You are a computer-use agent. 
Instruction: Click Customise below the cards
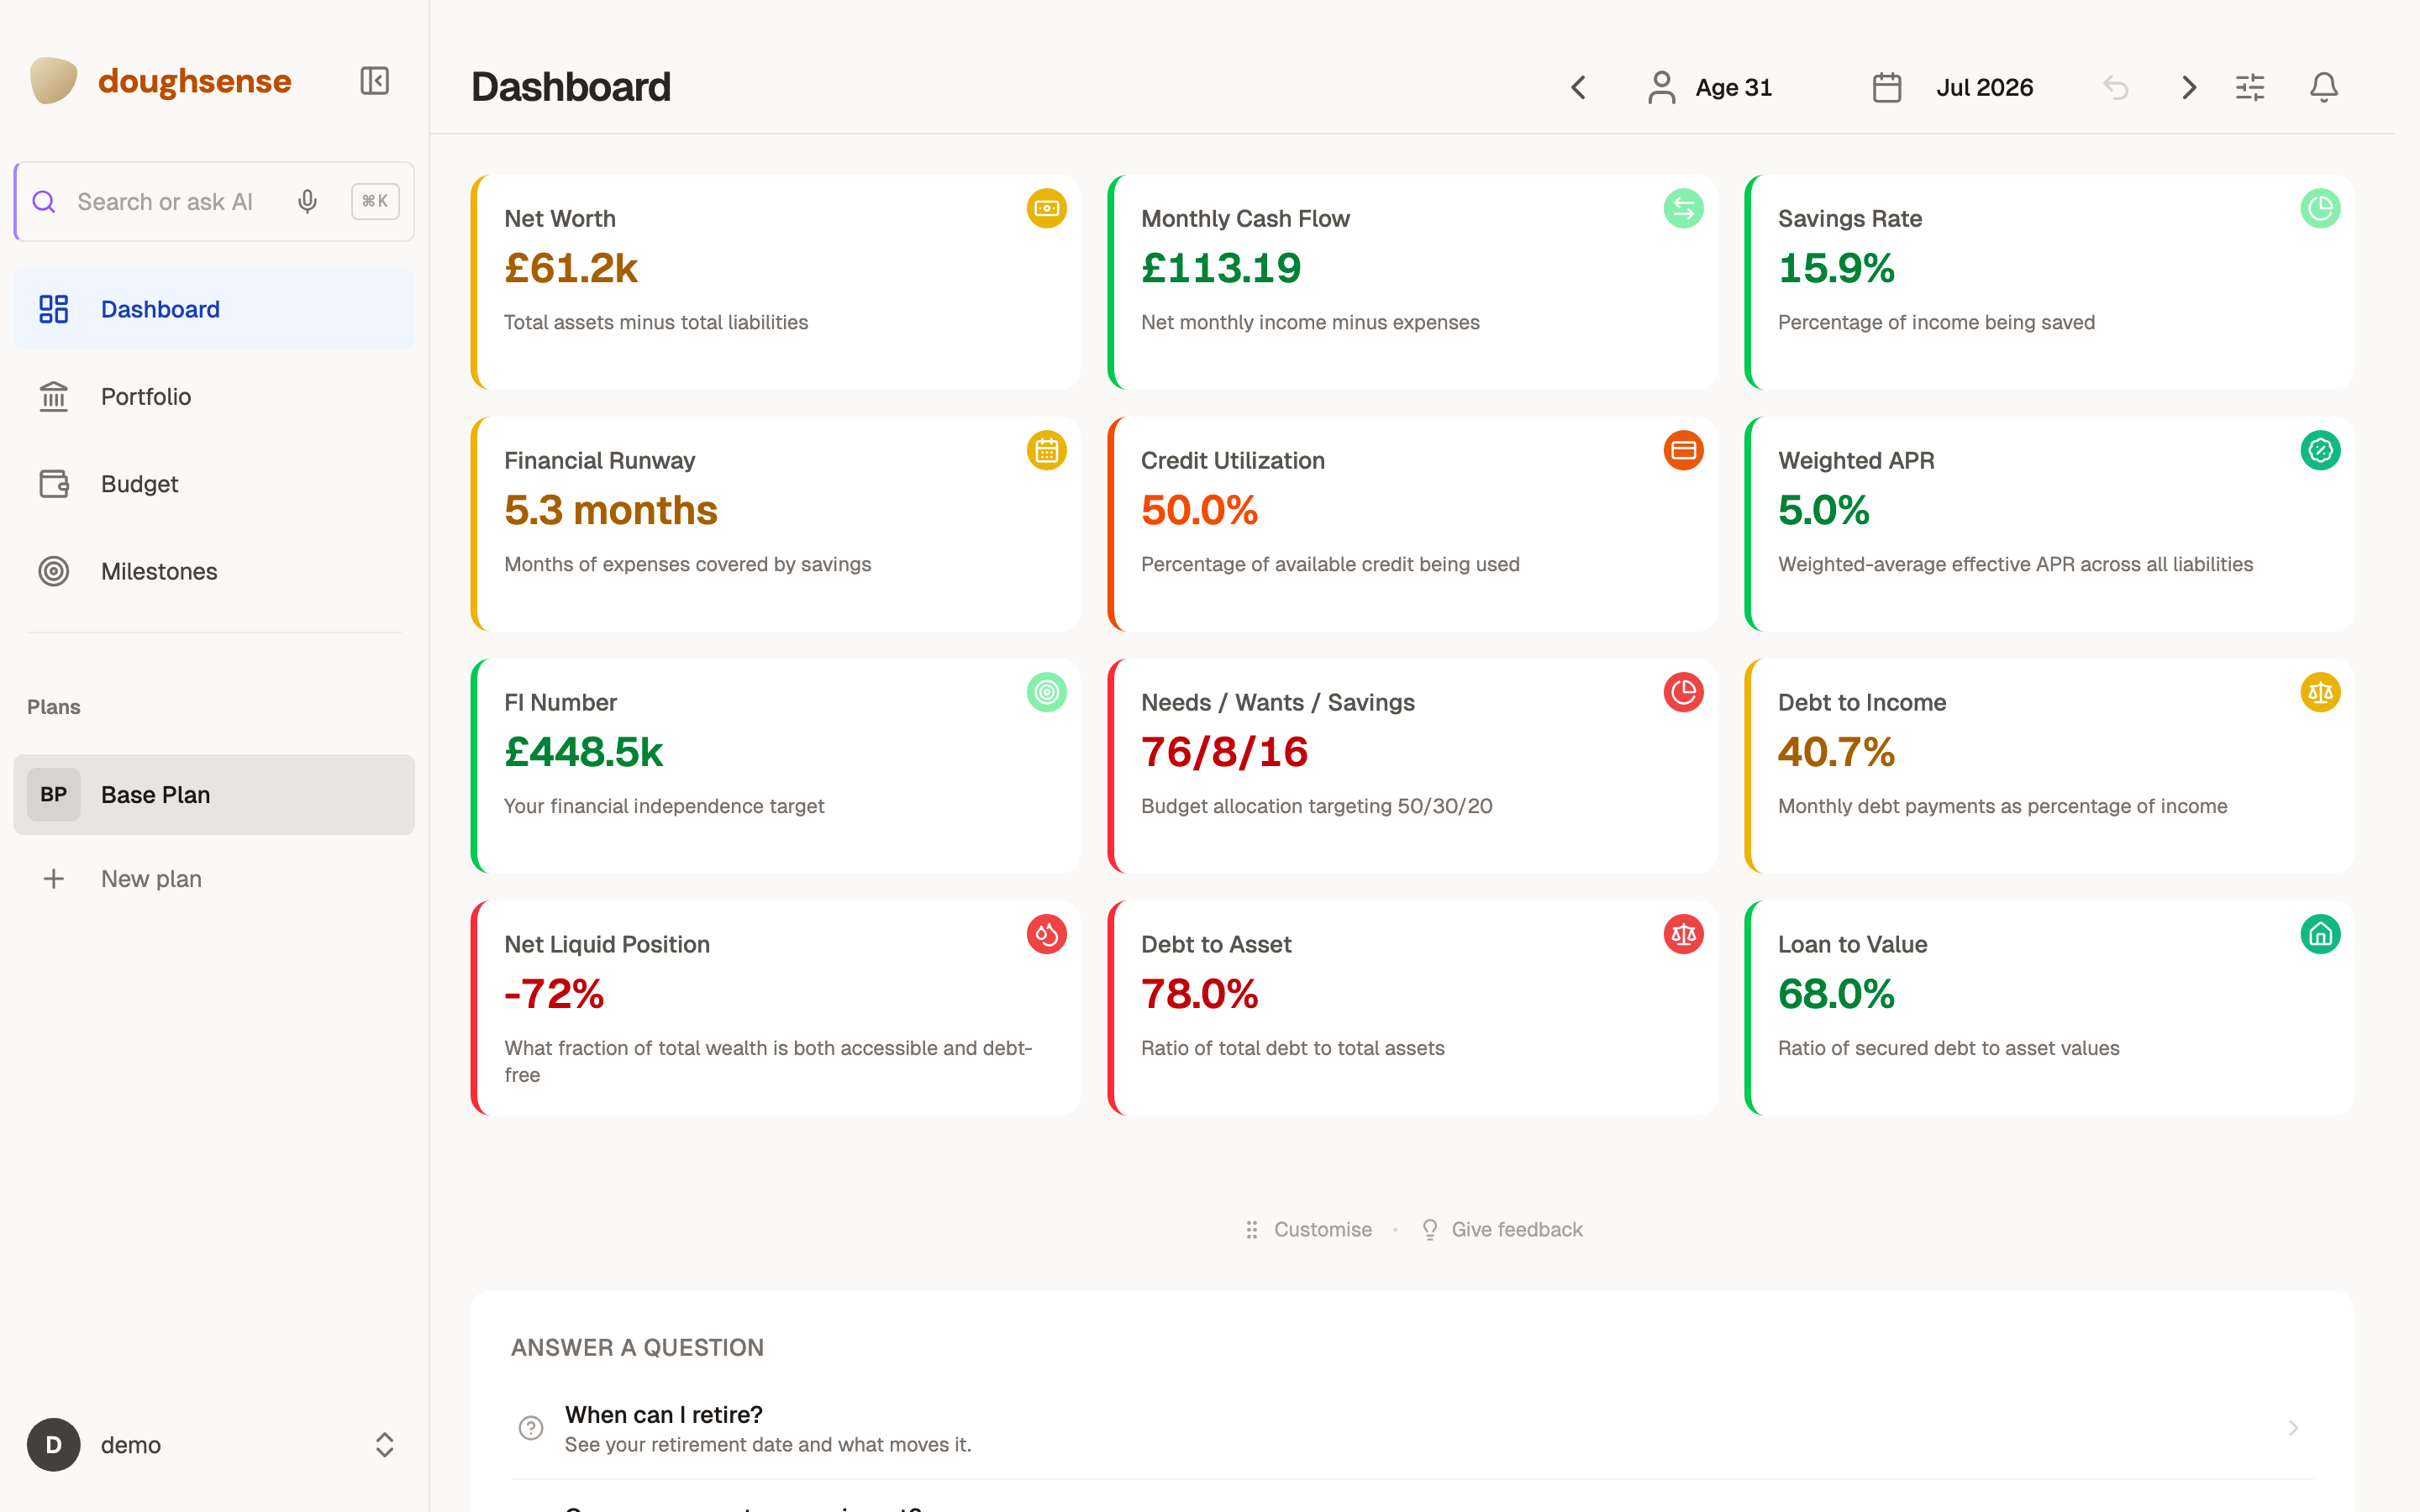[x=1309, y=1230]
